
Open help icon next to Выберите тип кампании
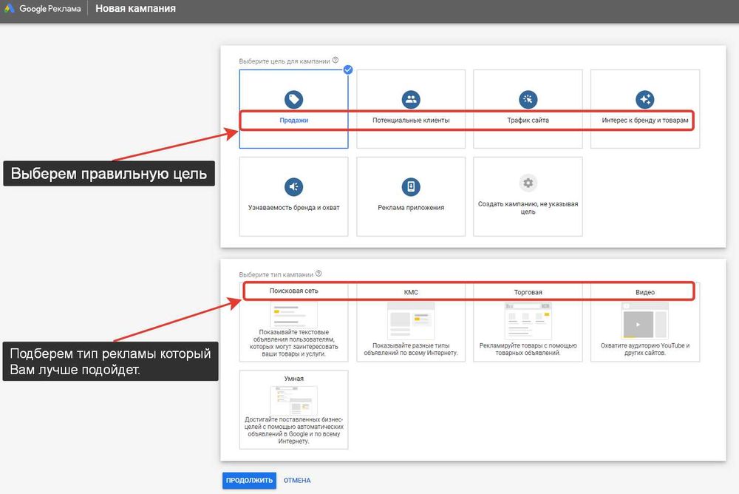click(319, 274)
